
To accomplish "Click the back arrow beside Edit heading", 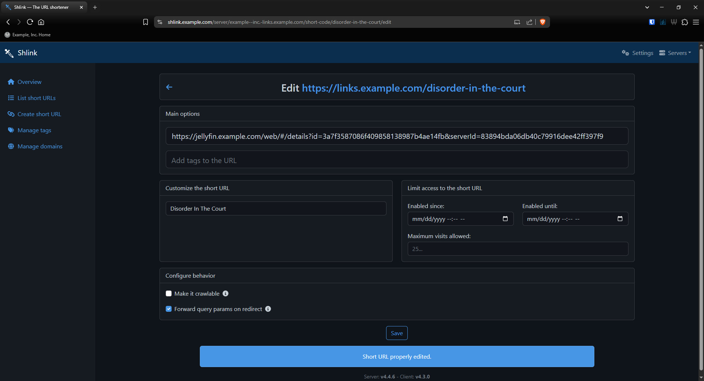I will point(169,87).
